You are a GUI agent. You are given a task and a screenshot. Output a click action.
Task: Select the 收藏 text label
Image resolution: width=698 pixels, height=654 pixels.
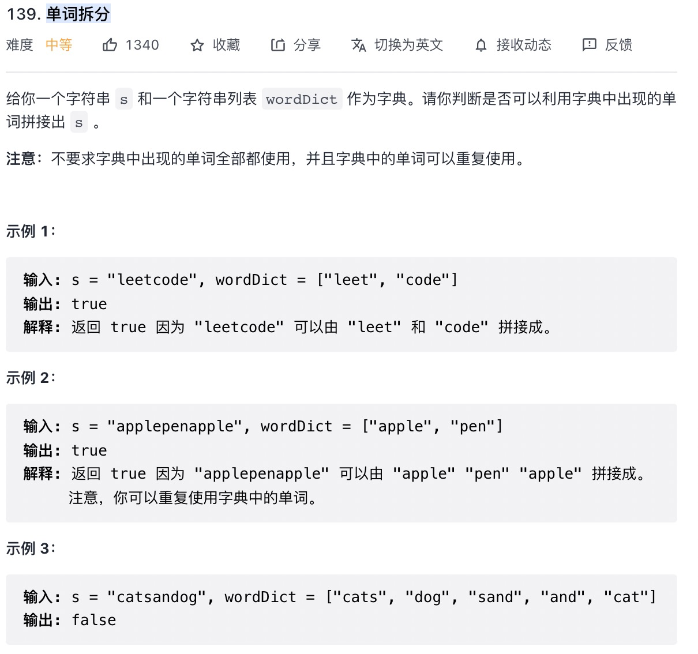(x=226, y=45)
